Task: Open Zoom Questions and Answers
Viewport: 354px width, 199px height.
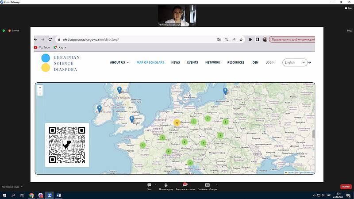Action: (185, 186)
